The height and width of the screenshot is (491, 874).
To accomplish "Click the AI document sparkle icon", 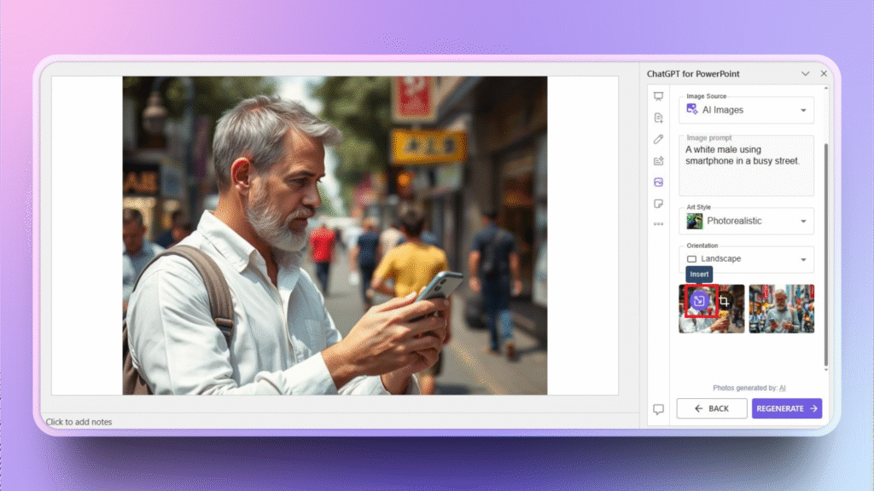I will tap(658, 160).
